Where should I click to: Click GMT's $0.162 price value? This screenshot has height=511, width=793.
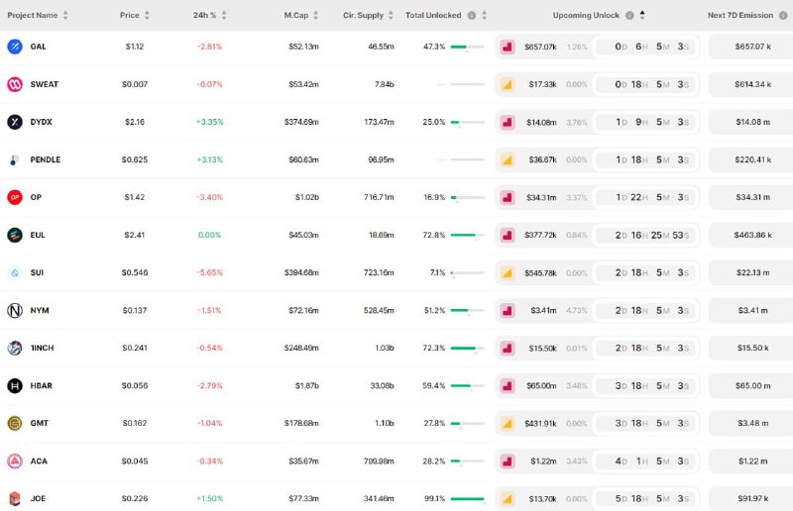click(x=135, y=423)
